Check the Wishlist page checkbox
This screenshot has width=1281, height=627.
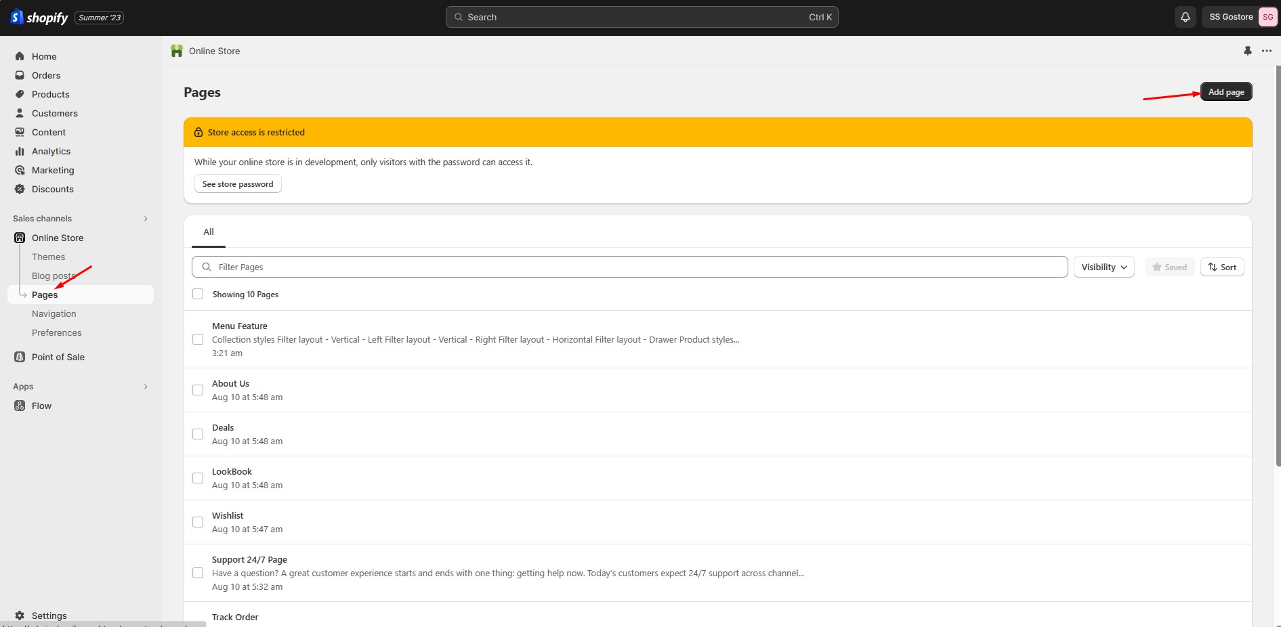[x=198, y=522]
